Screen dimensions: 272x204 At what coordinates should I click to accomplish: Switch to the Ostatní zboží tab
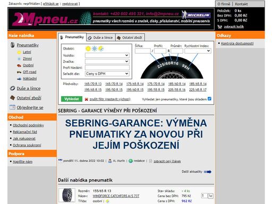click(x=130, y=38)
